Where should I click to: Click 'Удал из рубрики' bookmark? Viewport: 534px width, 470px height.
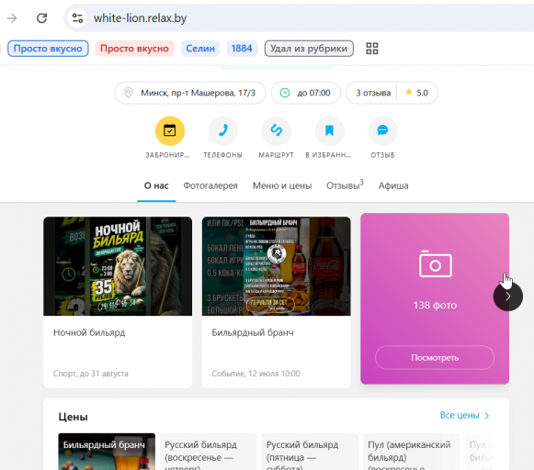point(309,49)
